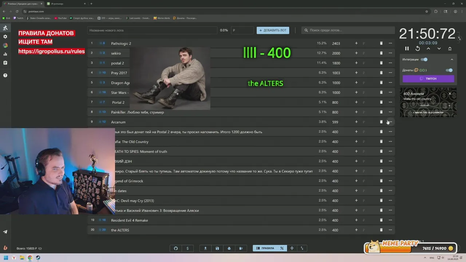This screenshot has width=466, height=262.
Task: Open the statistics bar-chart icon in sidebar
Action: pyautogui.click(x=5, y=54)
